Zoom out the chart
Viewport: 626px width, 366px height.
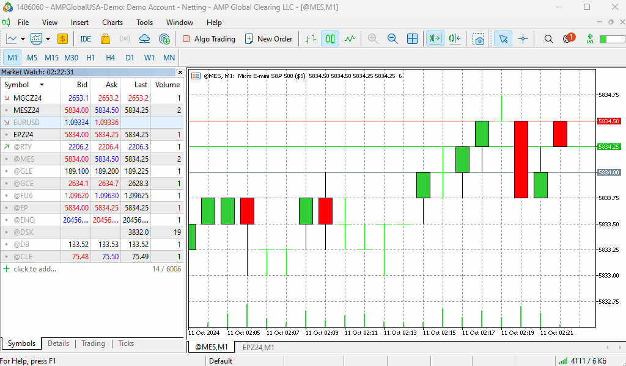coord(392,39)
